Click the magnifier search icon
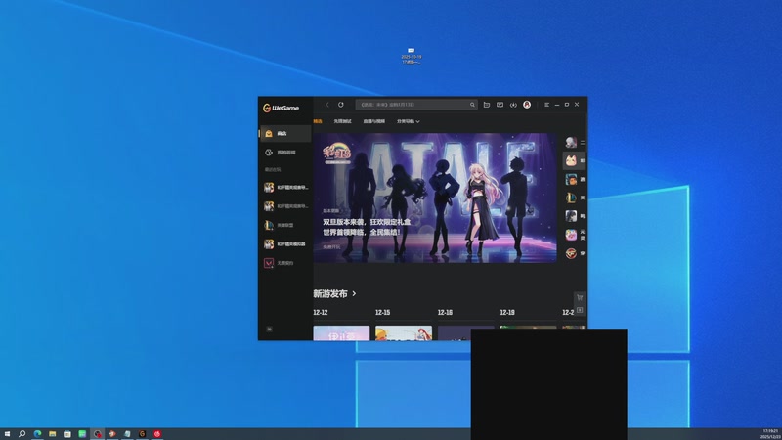The width and height of the screenshot is (782, 440). 472,105
